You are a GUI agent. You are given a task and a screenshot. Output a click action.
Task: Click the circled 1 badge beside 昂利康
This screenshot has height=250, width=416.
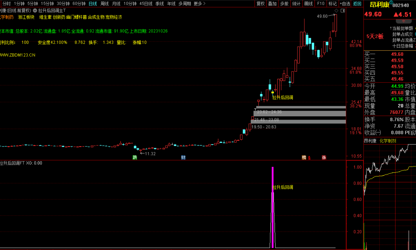(x=391, y=2)
